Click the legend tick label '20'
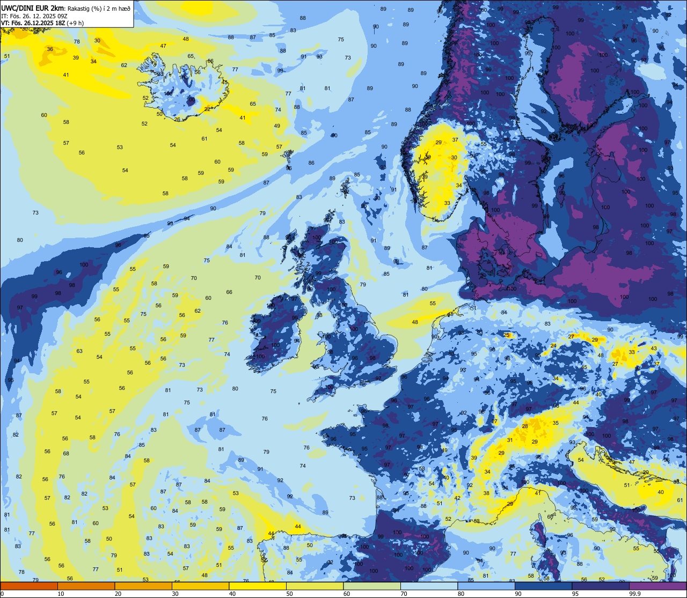 [x=118, y=594]
